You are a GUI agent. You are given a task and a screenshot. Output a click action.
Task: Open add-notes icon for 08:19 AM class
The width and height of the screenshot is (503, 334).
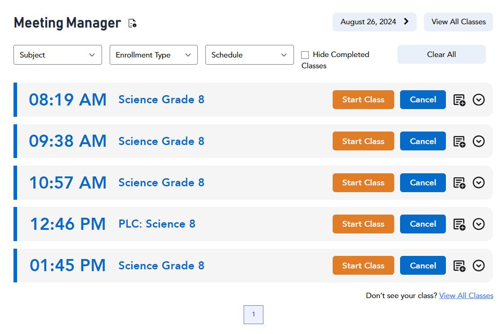click(459, 100)
